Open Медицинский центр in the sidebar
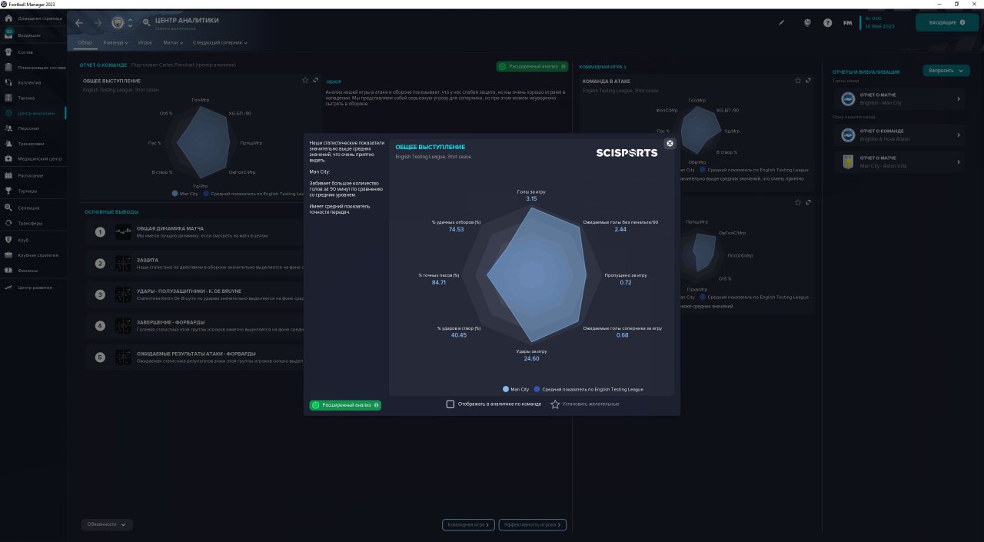984x542 pixels. (33, 158)
